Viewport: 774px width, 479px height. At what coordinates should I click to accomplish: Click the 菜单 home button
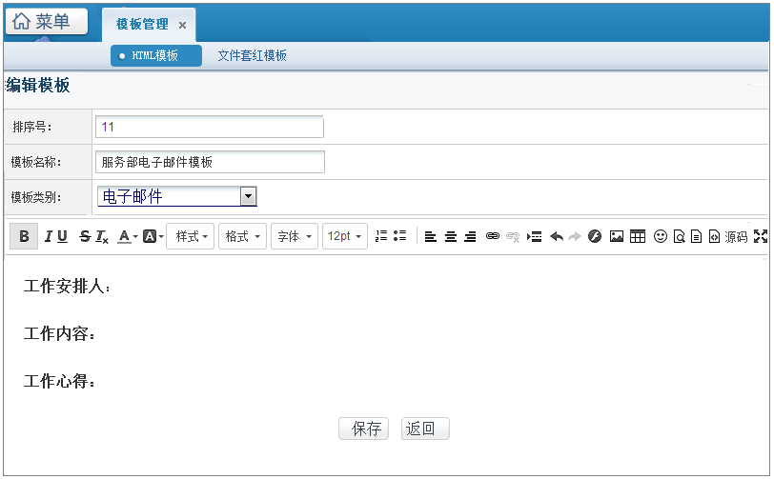[x=47, y=21]
